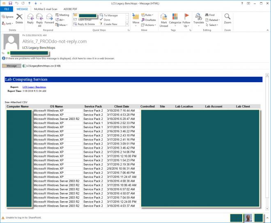Open the Tags dialog launcher
The height and width of the screenshot is (223, 271).
(190, 30)
